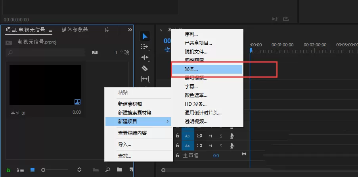Select 颜色遮罩... in the submenu
The height and width of the screenshot is (177, 358).
click(207, 95)
